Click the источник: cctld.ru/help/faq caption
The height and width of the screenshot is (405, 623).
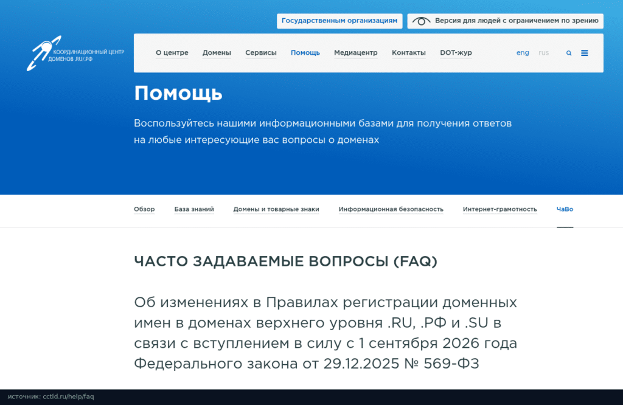pyautogui.click(x=51, y=396)
